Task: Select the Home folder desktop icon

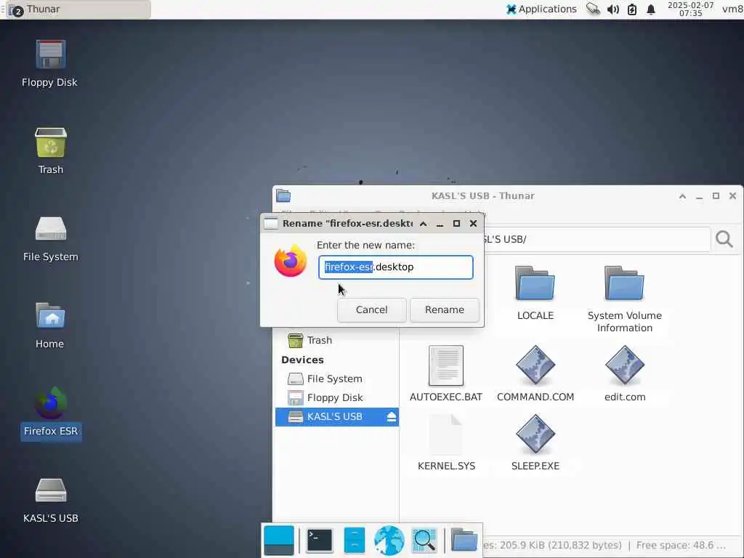Action: 51,315
